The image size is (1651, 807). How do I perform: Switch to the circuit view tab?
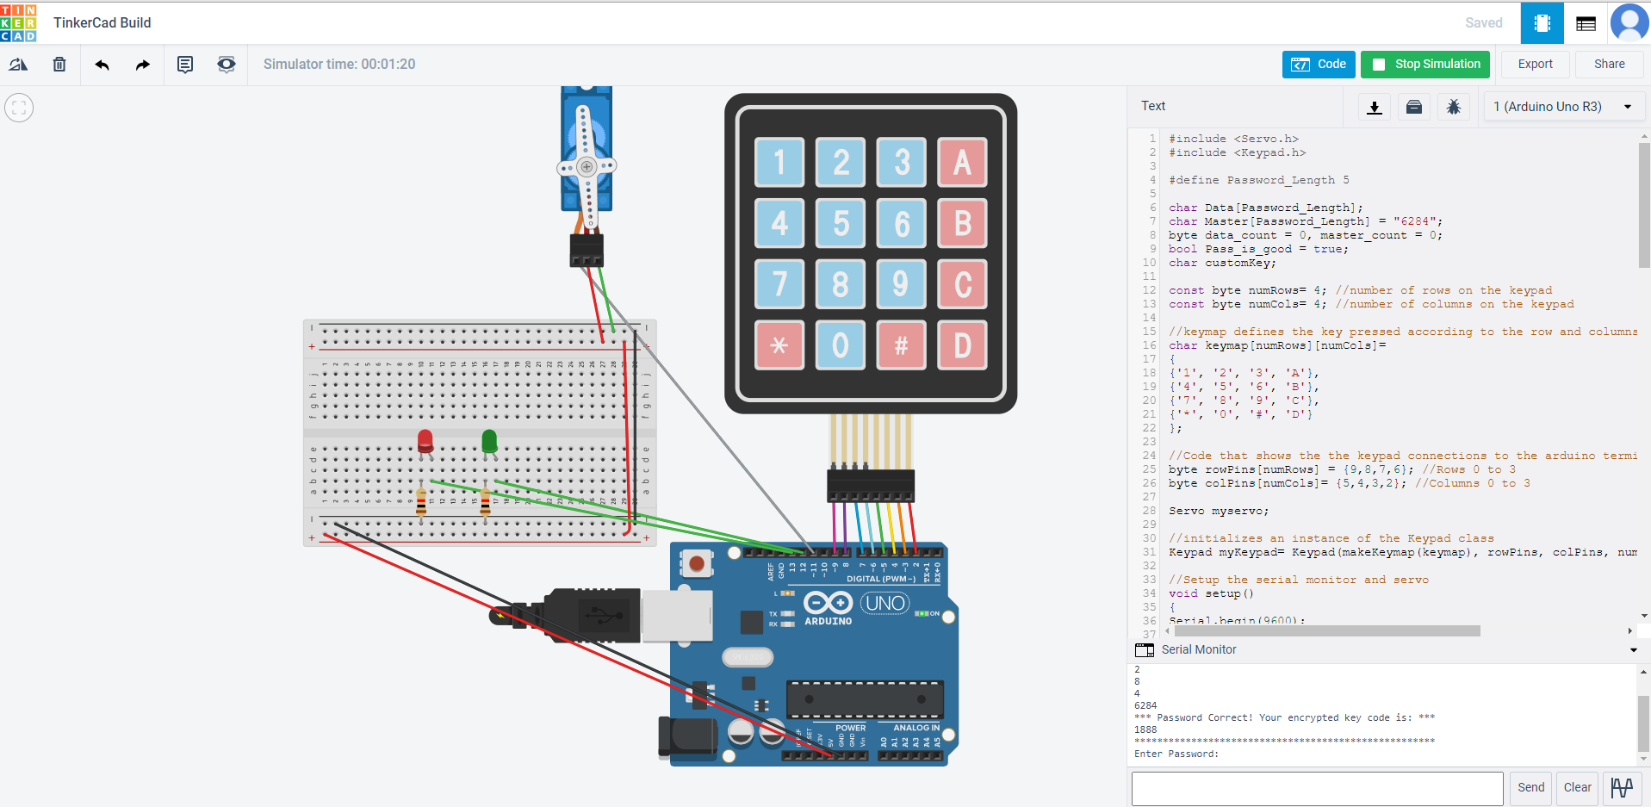(x=1542, y=23)
